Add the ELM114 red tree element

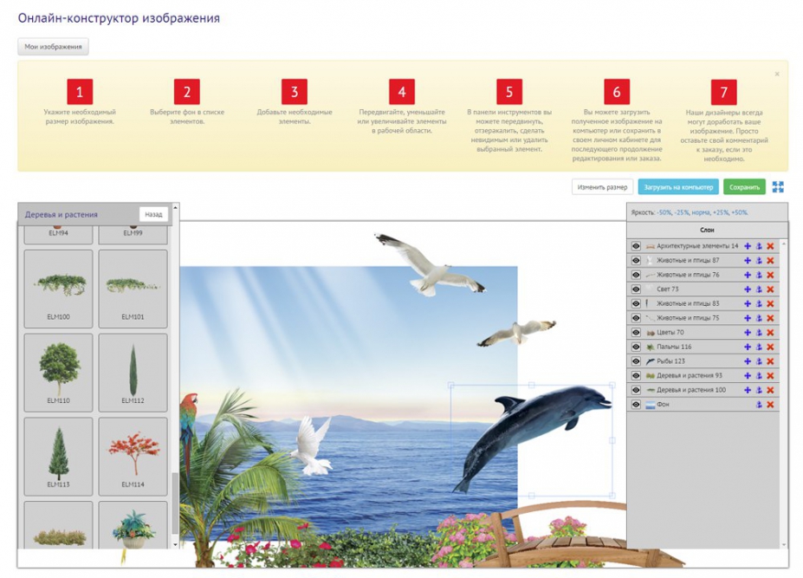(133, 456)
